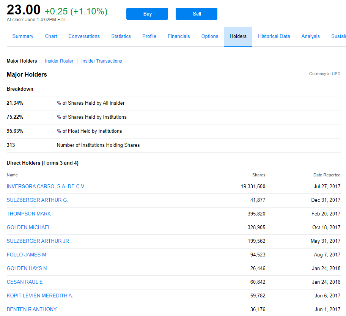This screenshot has height=316, width=346.
Task: Click the 395,820 shares value
Action: (256, 214)
